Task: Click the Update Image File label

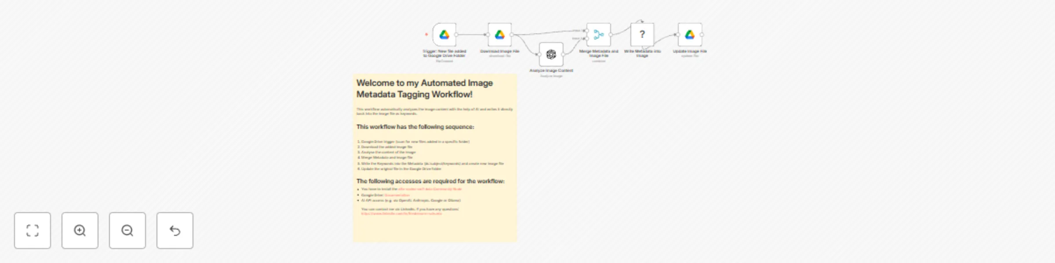Action: 690,51
